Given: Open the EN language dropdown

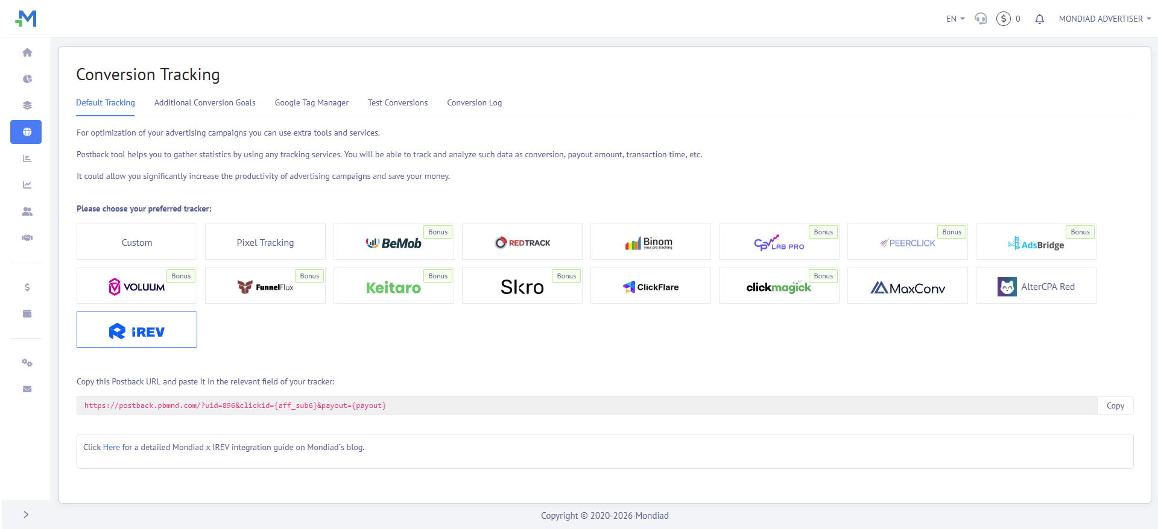Looking at the screenshot, I should coord(955,19).
